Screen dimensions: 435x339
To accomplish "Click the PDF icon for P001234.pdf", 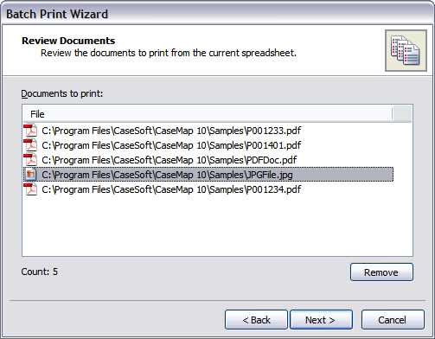I will (30, 189).
